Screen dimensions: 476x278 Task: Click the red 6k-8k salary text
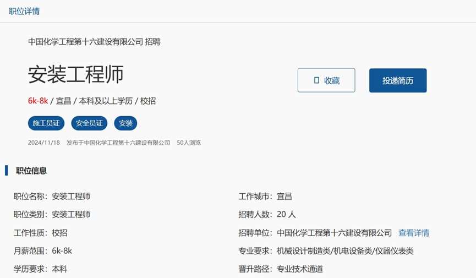(38, 101)
